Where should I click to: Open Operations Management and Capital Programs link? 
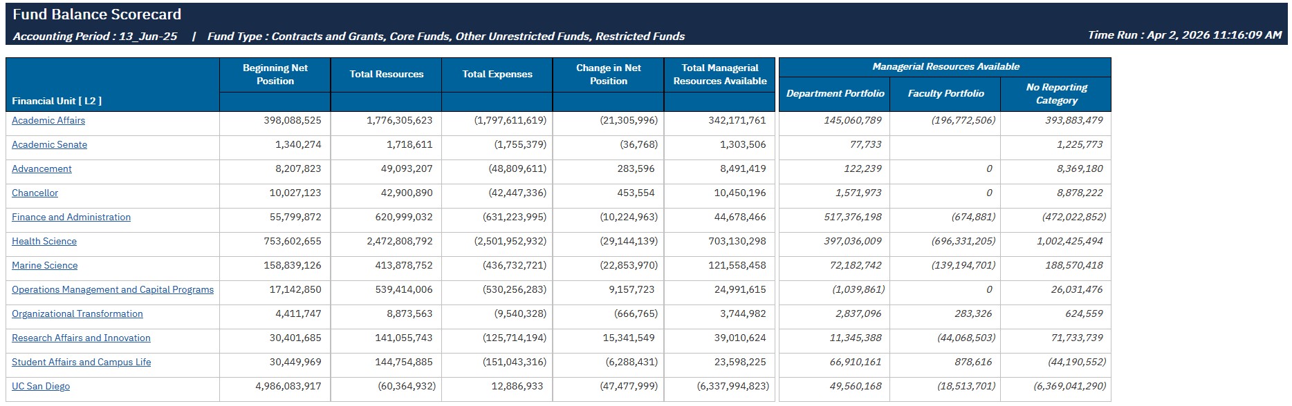pos(113,289)
